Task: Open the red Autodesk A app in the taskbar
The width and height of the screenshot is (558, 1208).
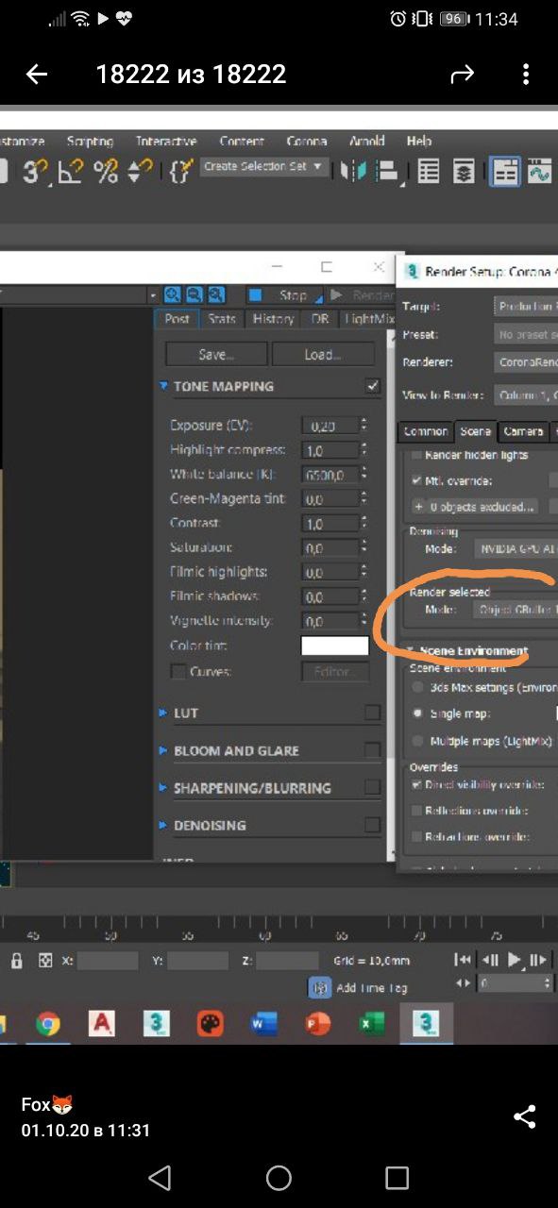Action: point(101,1024)
